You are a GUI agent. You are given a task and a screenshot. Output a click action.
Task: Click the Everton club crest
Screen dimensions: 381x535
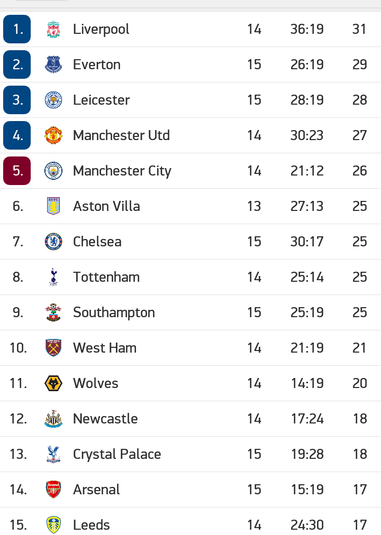(53, 64)
